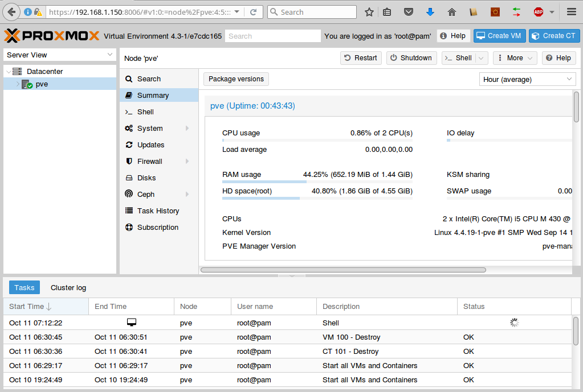583x392 pixels.
Task: Click the browser back arrow button
Action: click(x=11, y=13)
